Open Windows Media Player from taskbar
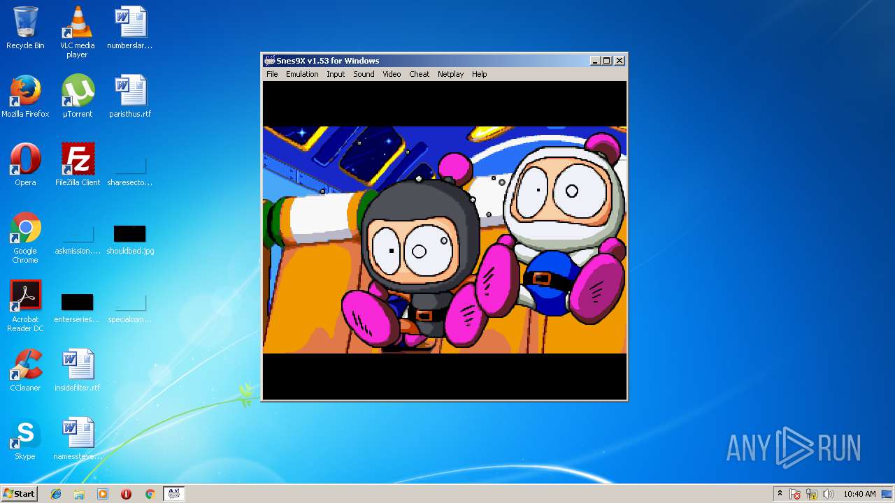The width and height of the screenshot is (895, 503). [x=103, y=494]
